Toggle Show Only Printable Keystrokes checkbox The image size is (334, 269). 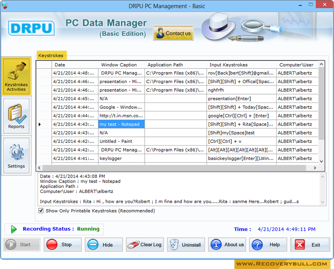[41, 211]
